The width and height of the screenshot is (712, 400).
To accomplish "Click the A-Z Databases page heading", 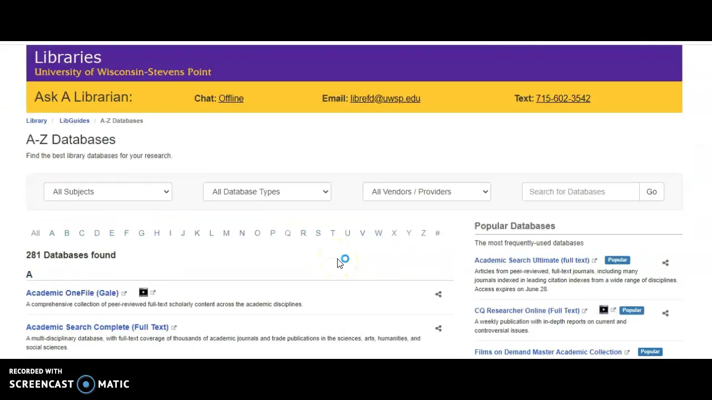I will [x=71, y=139].
